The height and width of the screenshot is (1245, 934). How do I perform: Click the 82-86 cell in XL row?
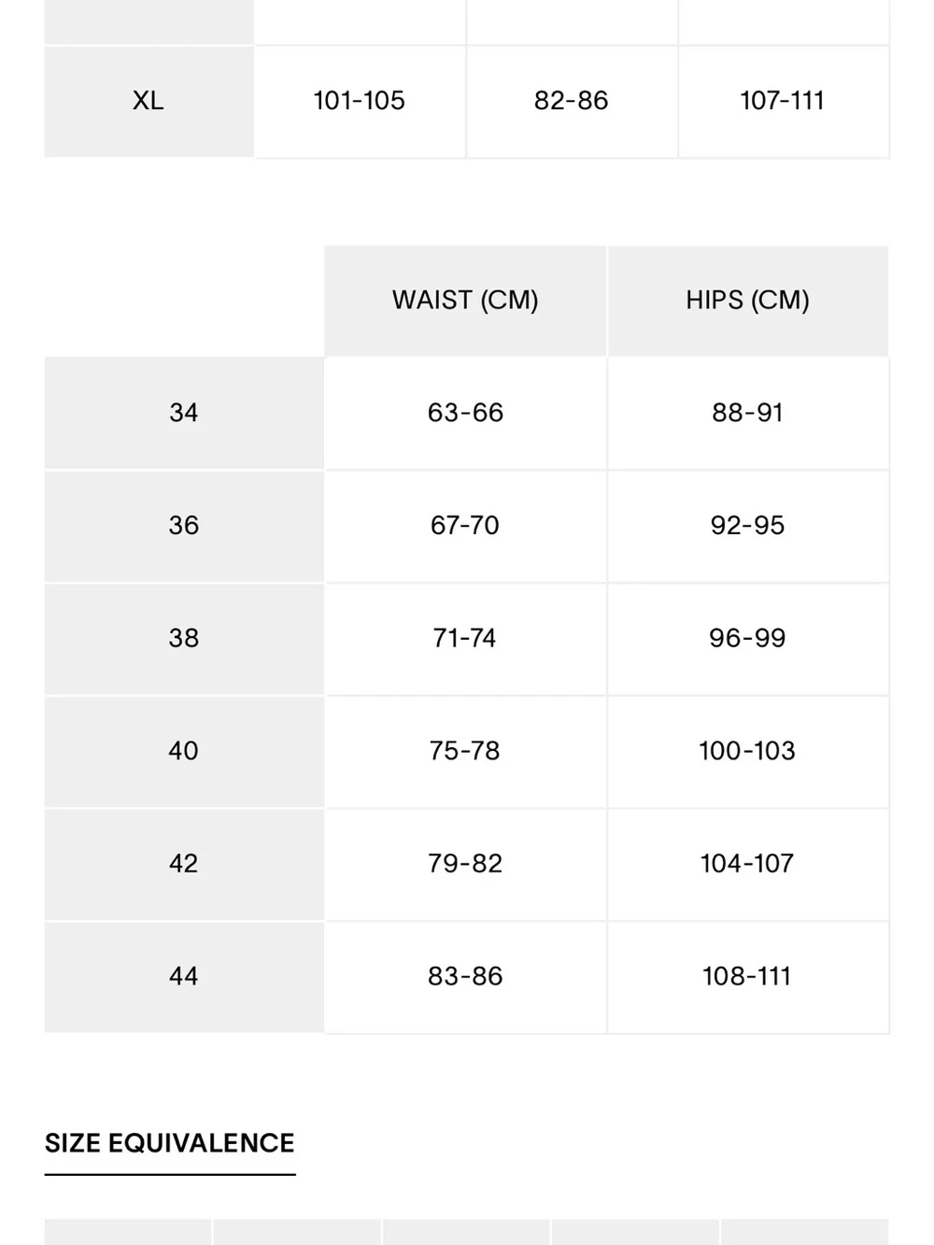click(572, 101)
